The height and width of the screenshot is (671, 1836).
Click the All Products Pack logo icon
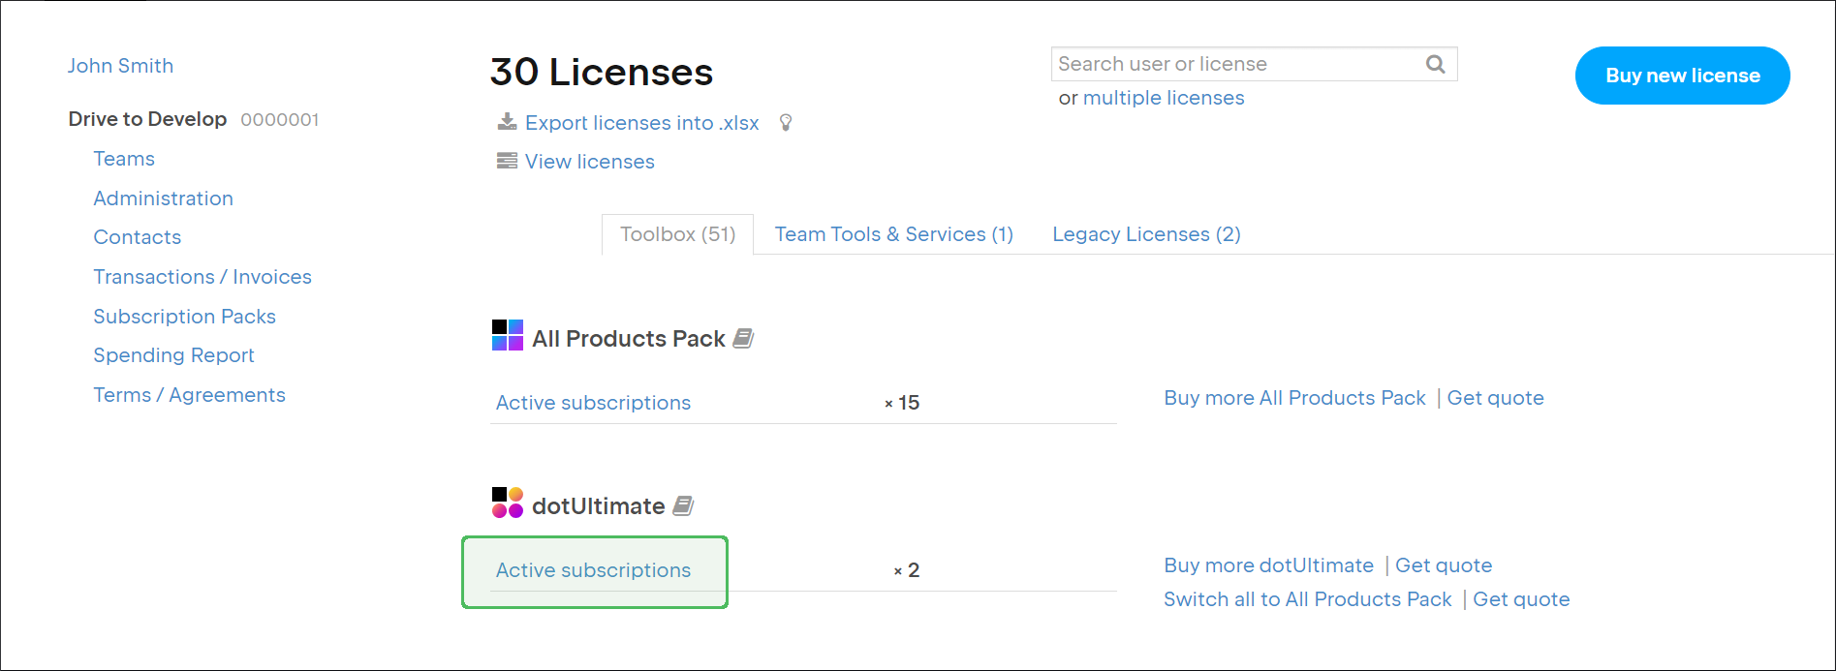click(x=508, y=335)
